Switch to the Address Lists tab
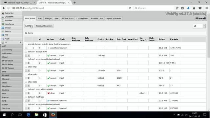The image size is (210, 118). pyautogui.click(x=97, y=18)
